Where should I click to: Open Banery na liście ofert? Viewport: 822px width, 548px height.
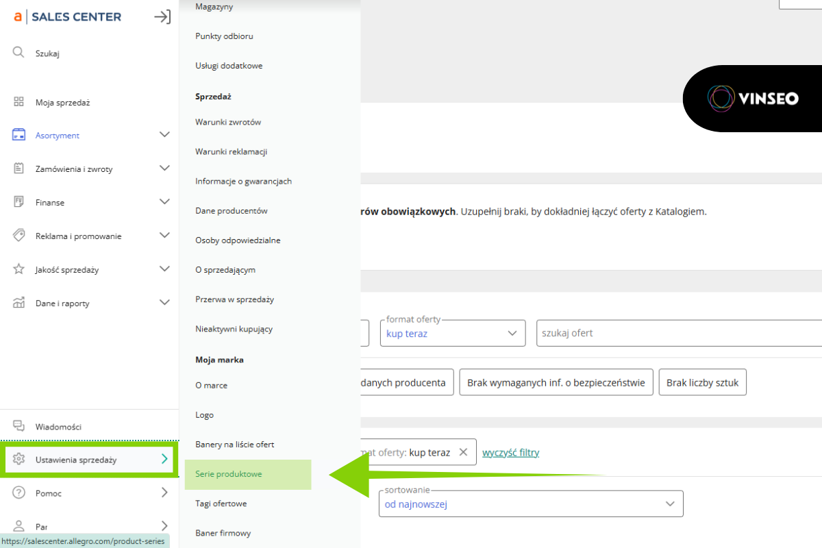pyautogui.click(x=235, y=445)
